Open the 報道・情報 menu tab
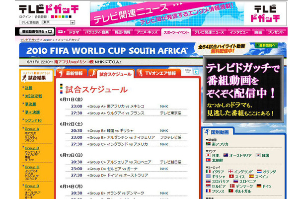Screen dimensions: 303x199 [123, 32]
